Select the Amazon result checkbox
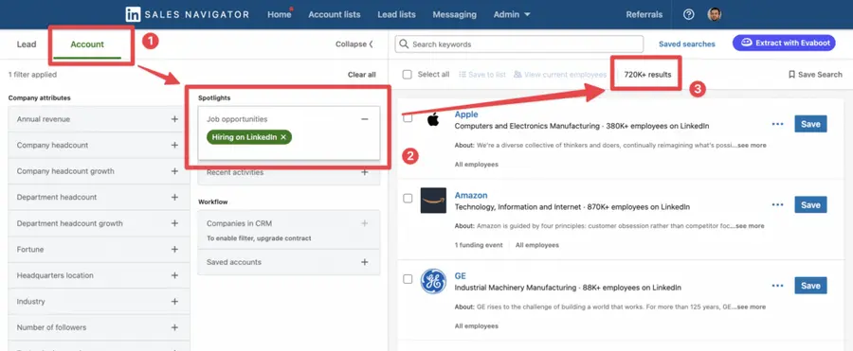853x351 pixels. [408, 199]
